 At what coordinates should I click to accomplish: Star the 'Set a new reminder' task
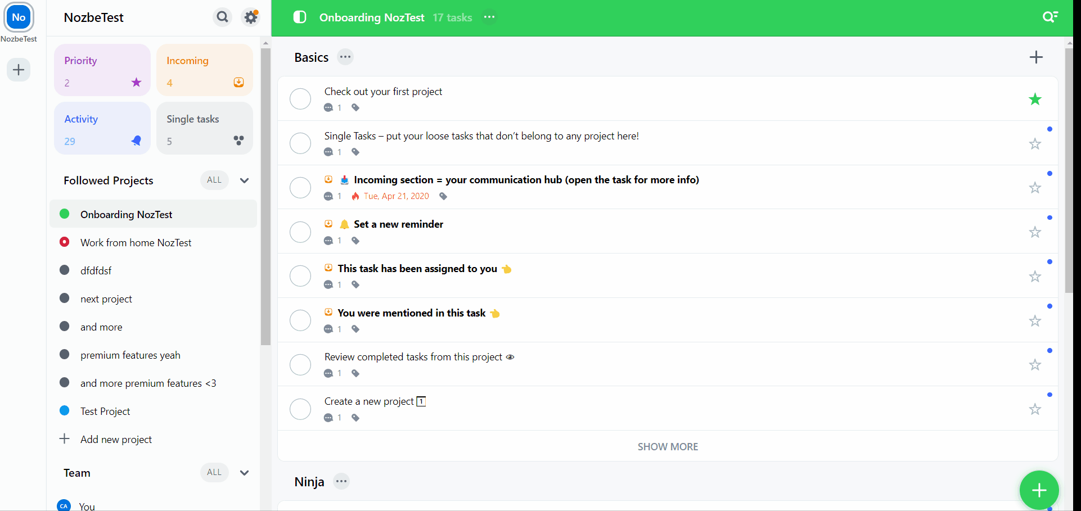pyautogui.click(x=1035, y=232)
